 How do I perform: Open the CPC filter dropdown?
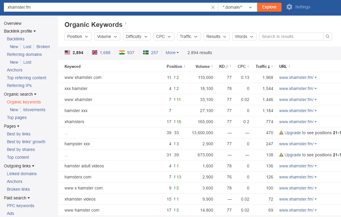[x=164, y=36]
